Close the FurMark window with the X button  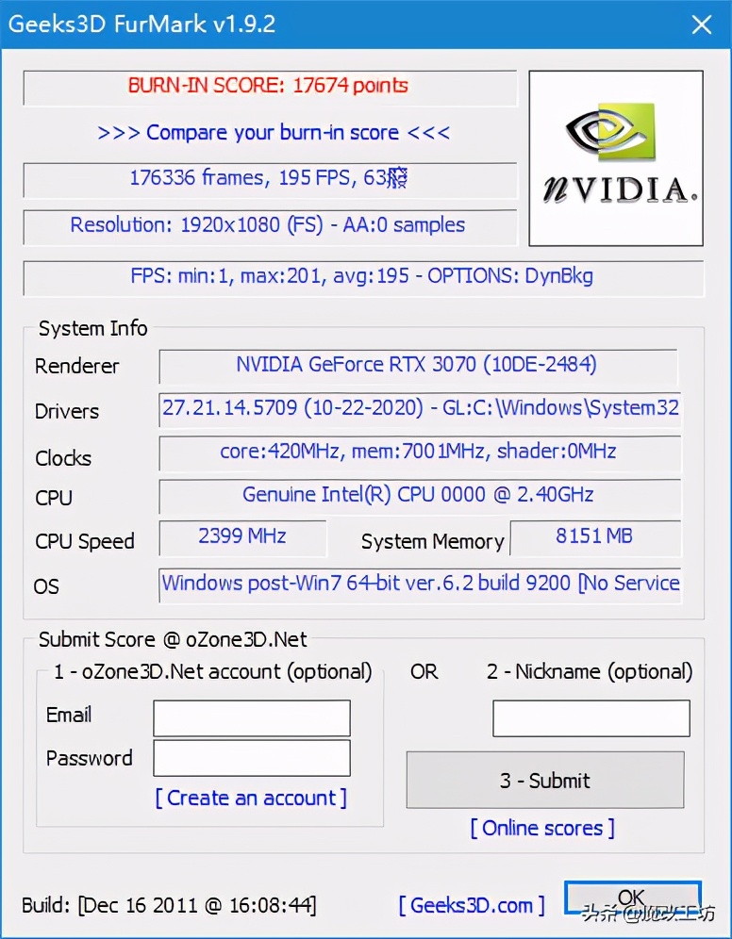click(702, 25)
